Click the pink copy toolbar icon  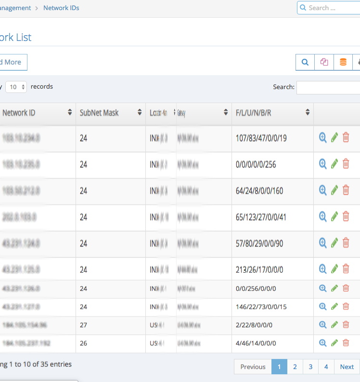tap(324, 62)
